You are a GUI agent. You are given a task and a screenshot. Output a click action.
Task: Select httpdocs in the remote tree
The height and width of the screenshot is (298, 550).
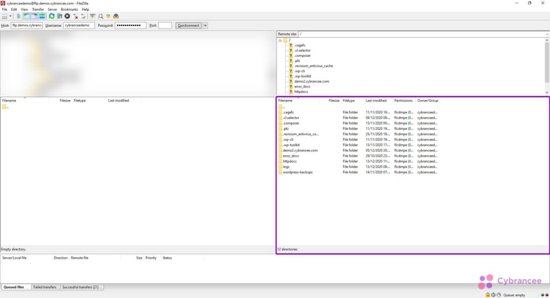tap(301, 91)
